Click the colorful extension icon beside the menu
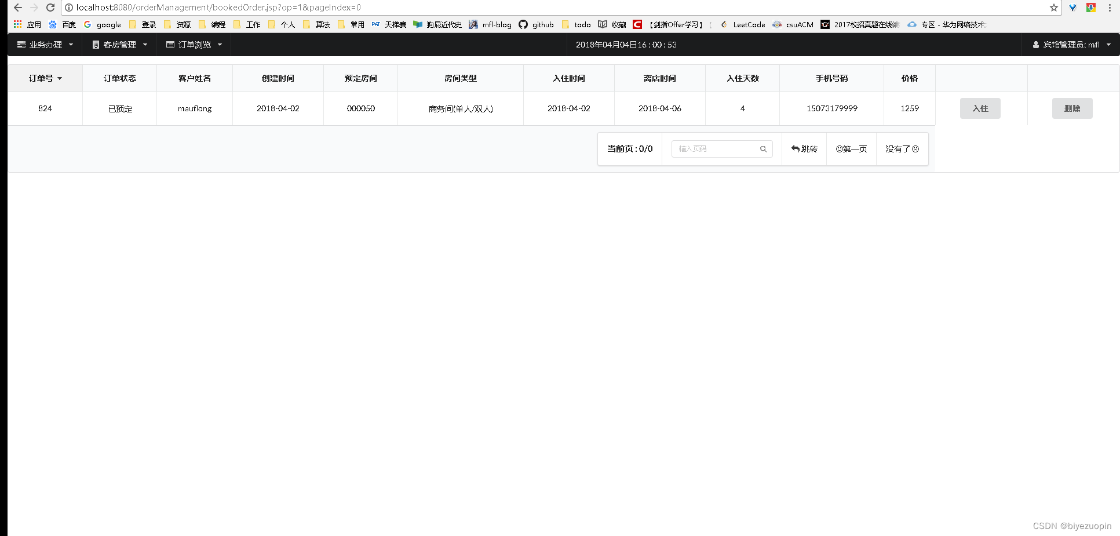The width and height of the screenshot is (1120, 536). click(1091, 8)
